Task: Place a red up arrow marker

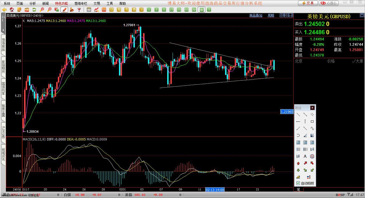Action: click(298, 163)
